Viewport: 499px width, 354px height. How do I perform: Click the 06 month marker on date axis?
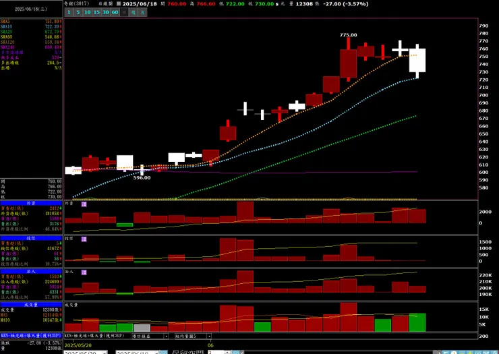[210, 345]
